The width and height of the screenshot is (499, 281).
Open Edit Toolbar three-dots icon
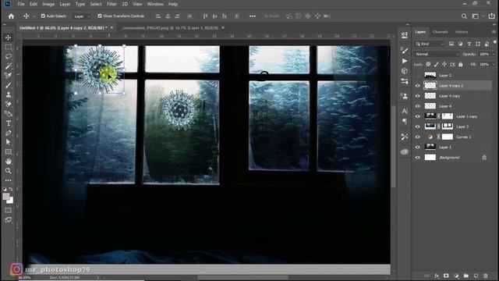(9, 180)
